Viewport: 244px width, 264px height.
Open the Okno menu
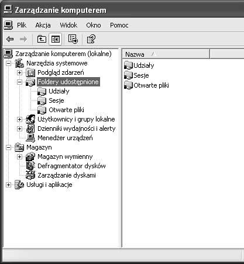click(x=94, y=25)
